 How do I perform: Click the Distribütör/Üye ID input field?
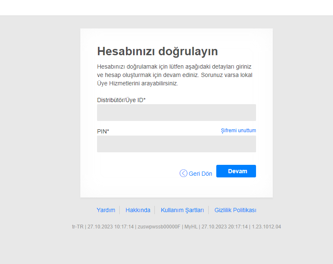176,113
